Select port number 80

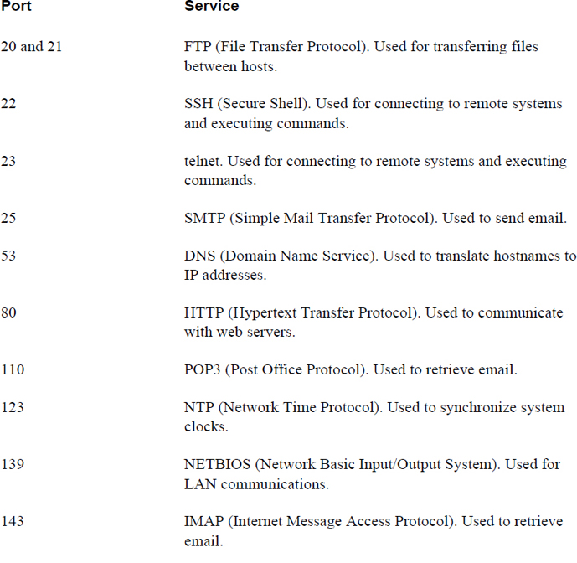[9, 313]
